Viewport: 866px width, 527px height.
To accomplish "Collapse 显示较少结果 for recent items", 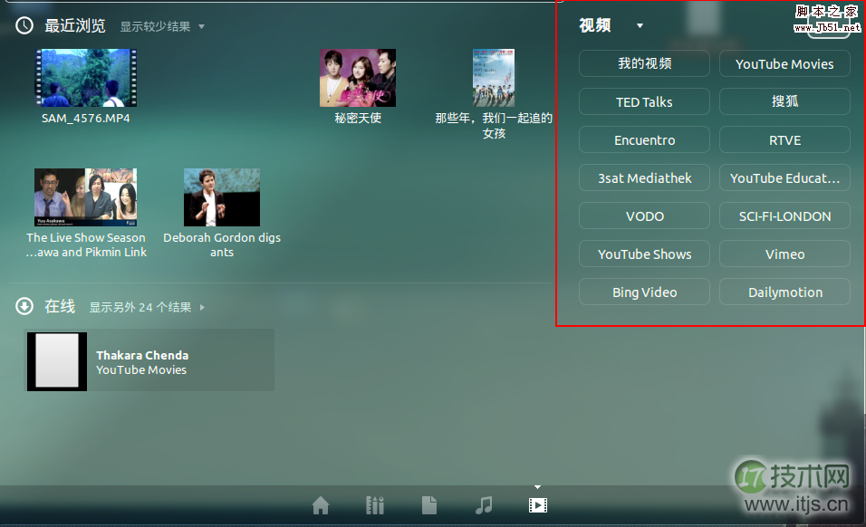I will [162, 26].
